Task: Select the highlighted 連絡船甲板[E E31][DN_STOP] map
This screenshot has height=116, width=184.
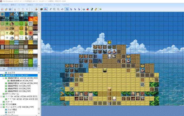Action: [x=17, y=75]
